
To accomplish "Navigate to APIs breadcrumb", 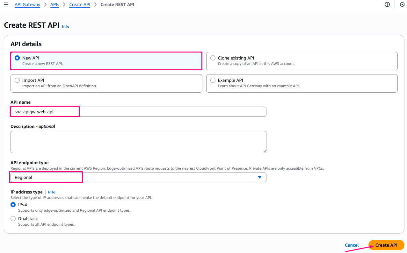I will click(x=55, y=5).
